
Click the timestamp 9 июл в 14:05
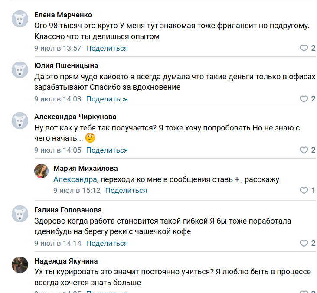click(x=58, y=150)
